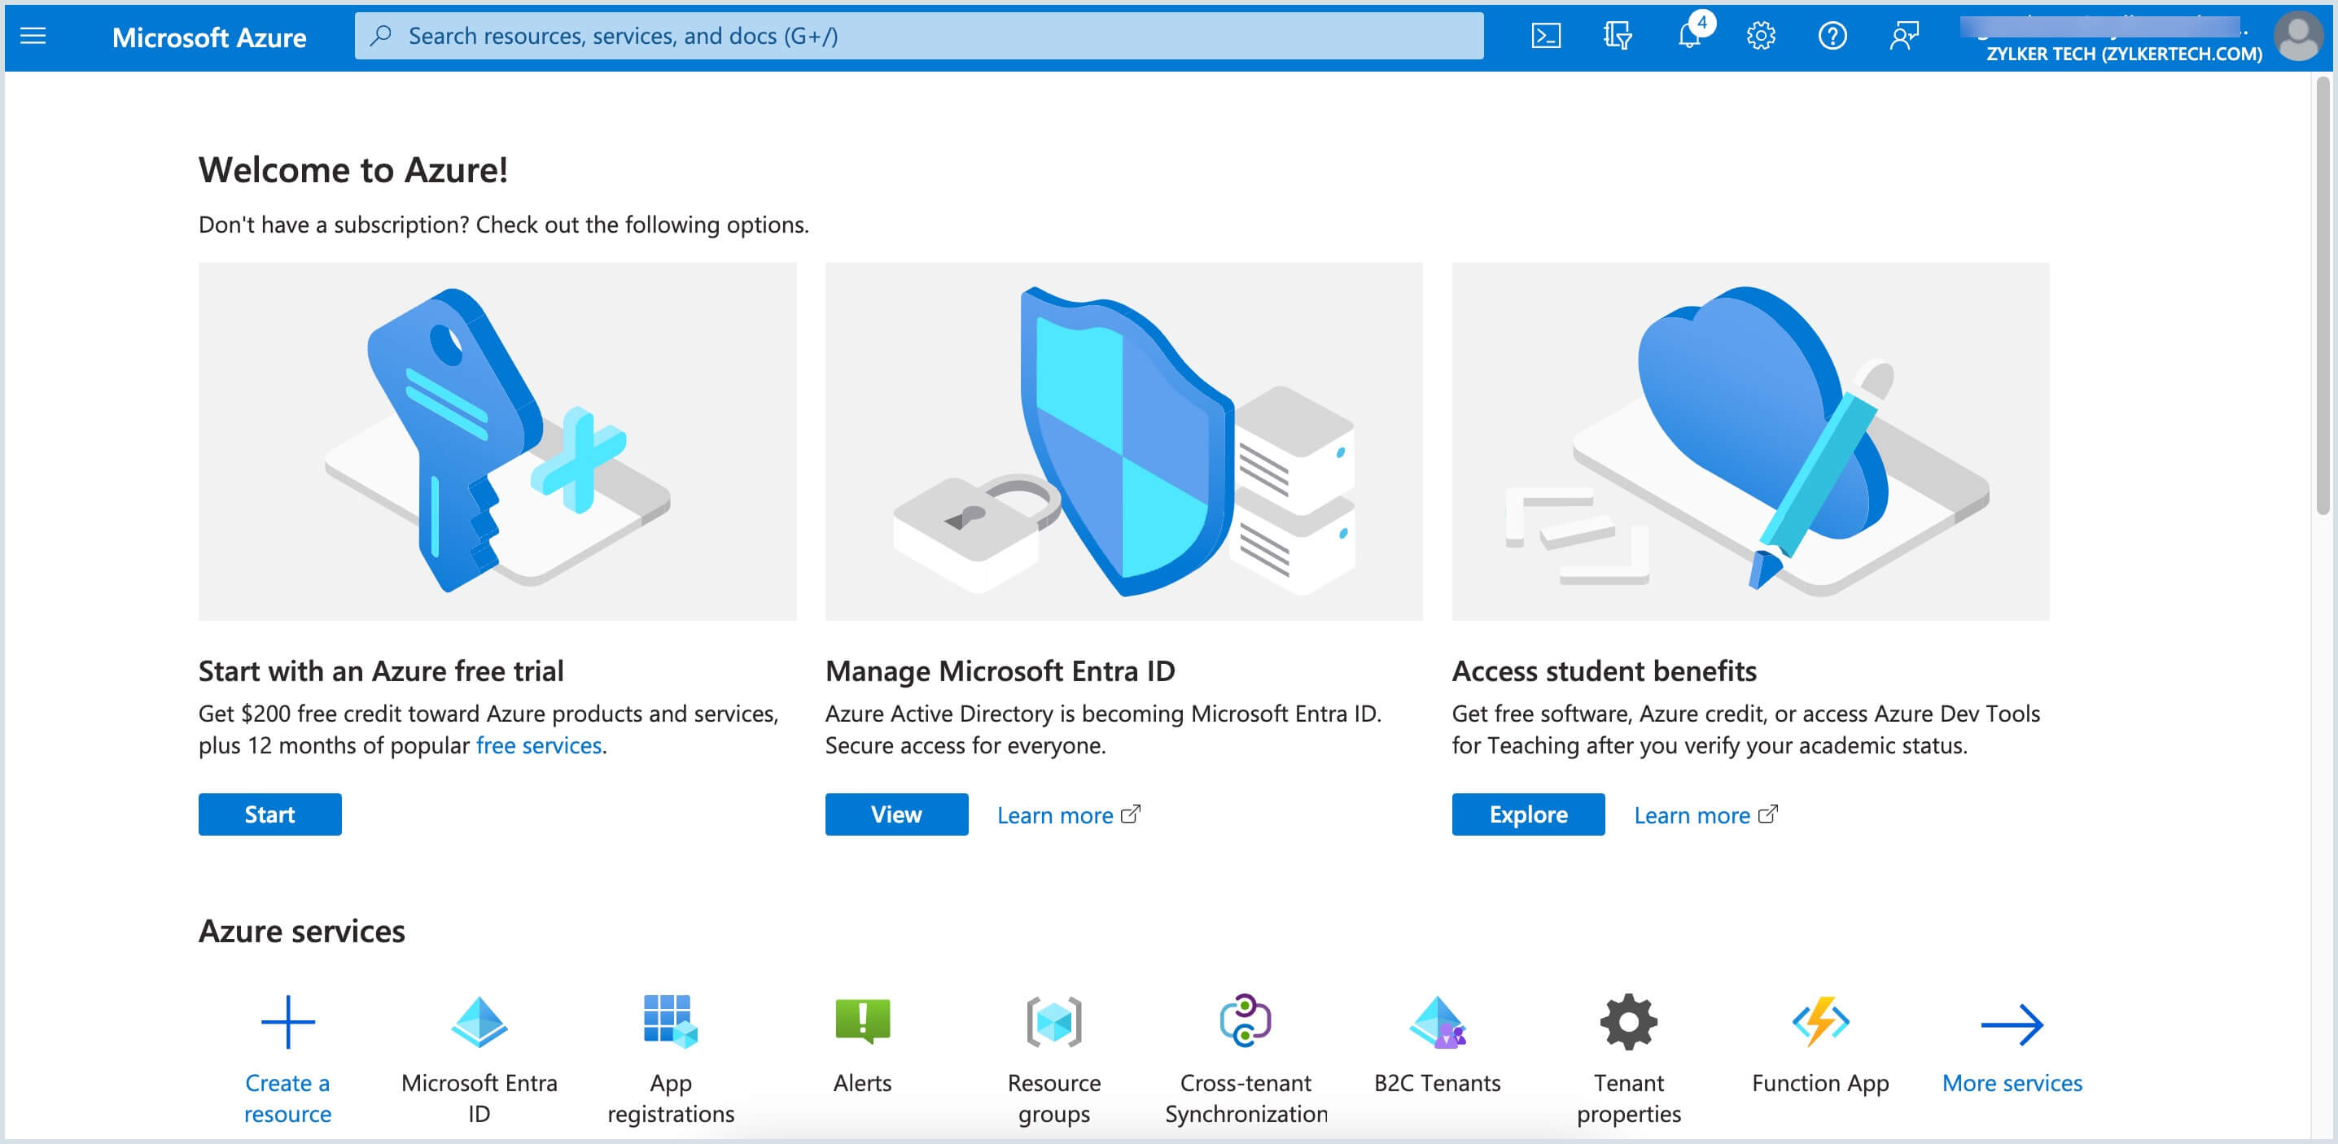The height and width of the screenshot is (1144, 2338).
Task: Open portal Settings gear
Action: click(1761, 37)
